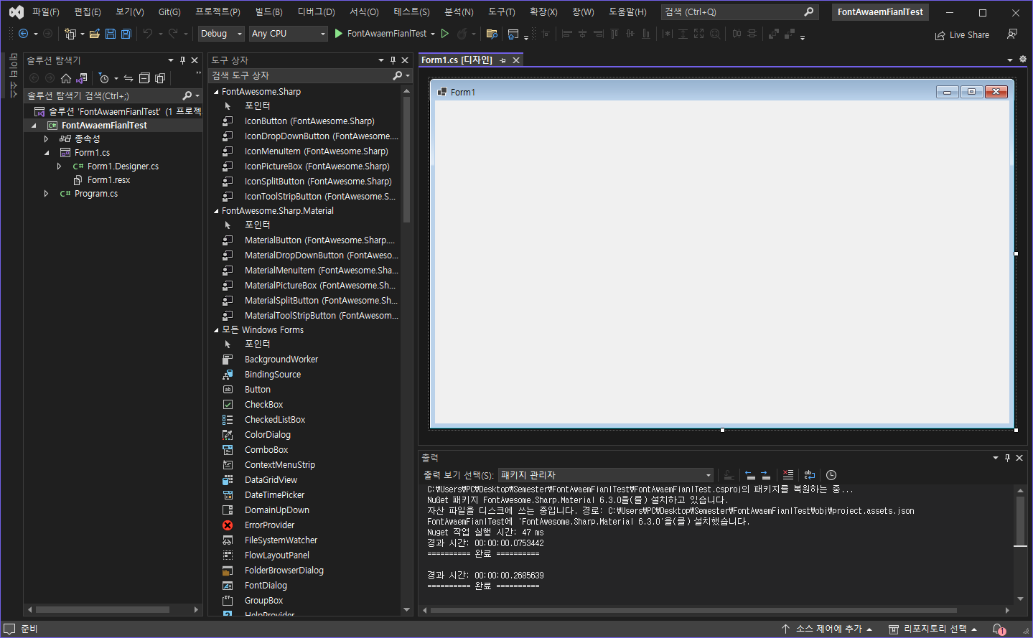The height and width of the screenshot is (638, 1033).
Task: Expand the Form1.Designer.cs tree node
Action: point(59,166)
